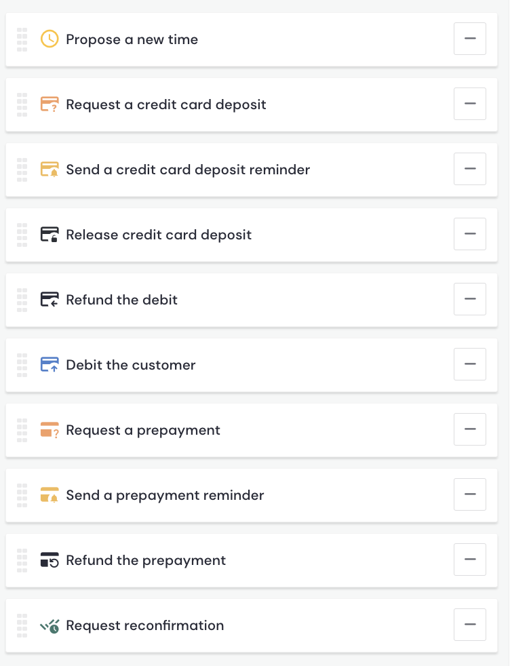Click the Request reconfirmation checkmark clock icon
Screen dimensions: 510x666
pyautogui.click(x=50, y=625)
